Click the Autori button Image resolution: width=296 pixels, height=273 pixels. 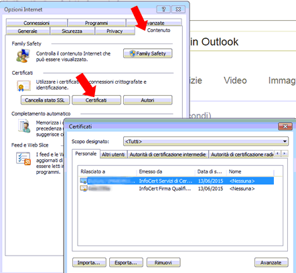(x=147, y=100)
